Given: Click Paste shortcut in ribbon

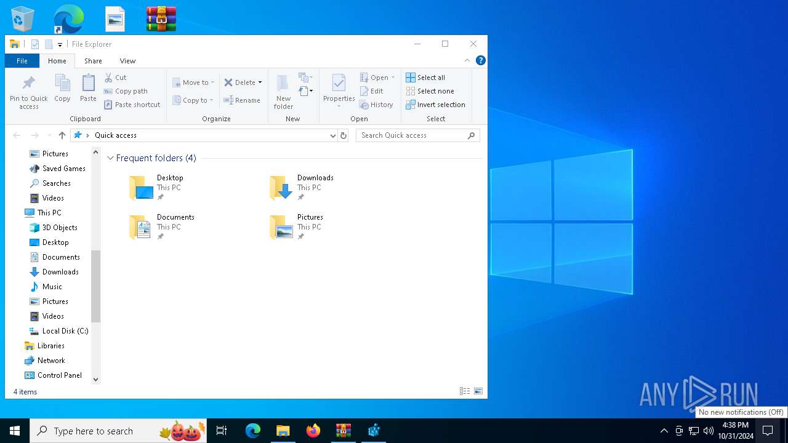Looking at the screenshot, I should (132, 105).
